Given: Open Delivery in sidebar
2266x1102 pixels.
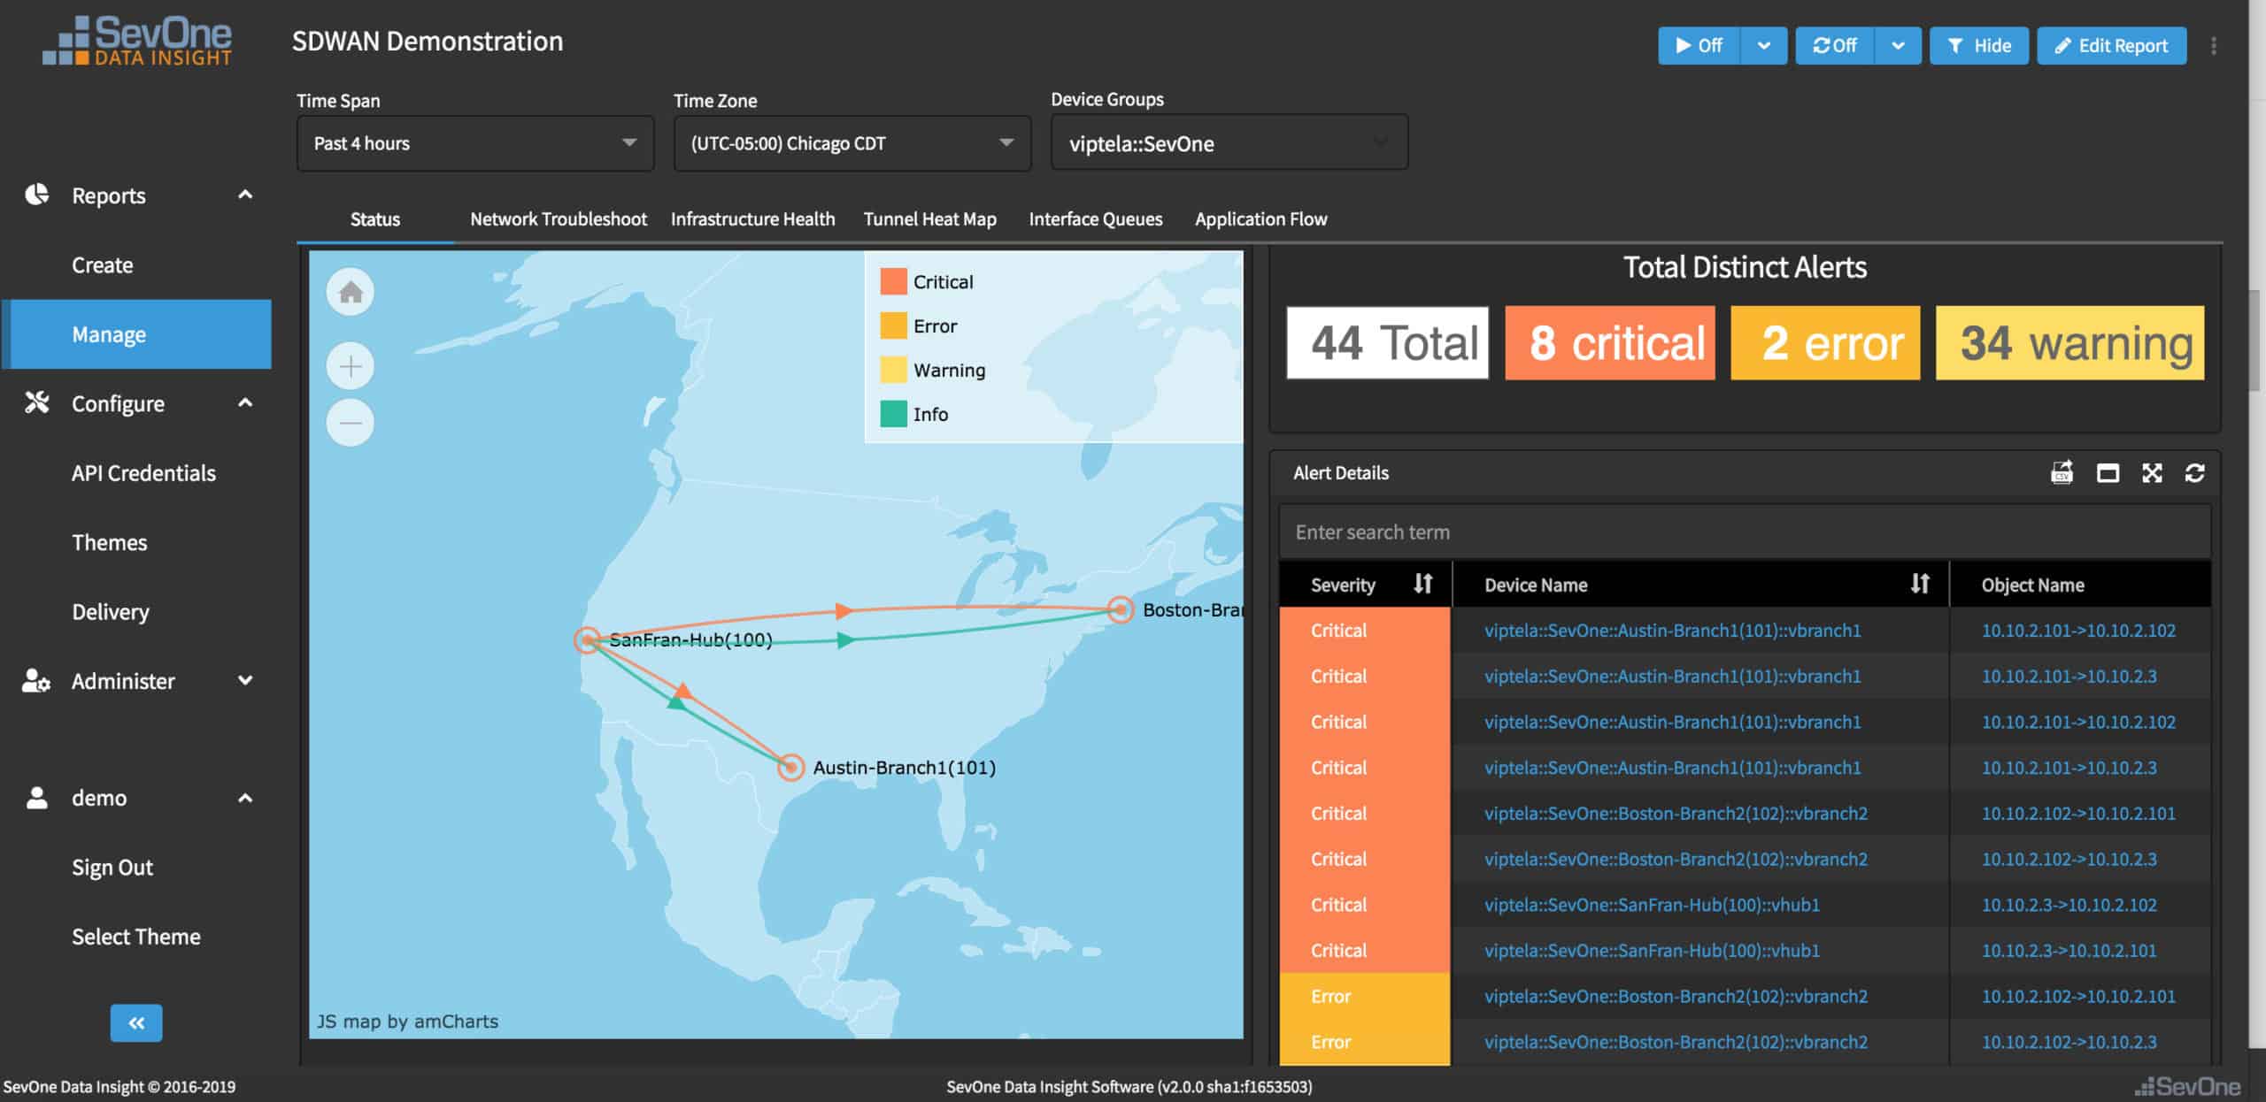Looking at the screenshot, I should click(x=111, y=612).
